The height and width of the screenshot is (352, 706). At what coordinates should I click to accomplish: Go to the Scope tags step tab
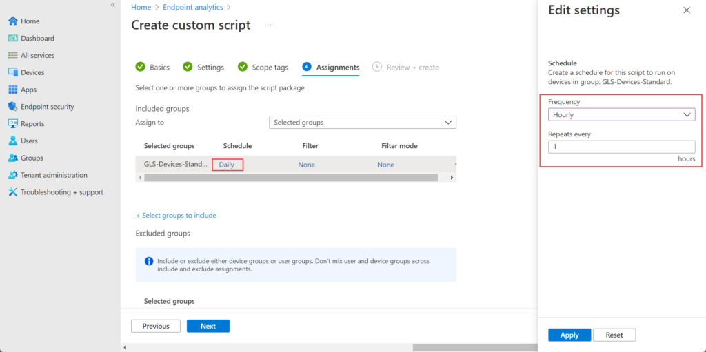[263, 67]
